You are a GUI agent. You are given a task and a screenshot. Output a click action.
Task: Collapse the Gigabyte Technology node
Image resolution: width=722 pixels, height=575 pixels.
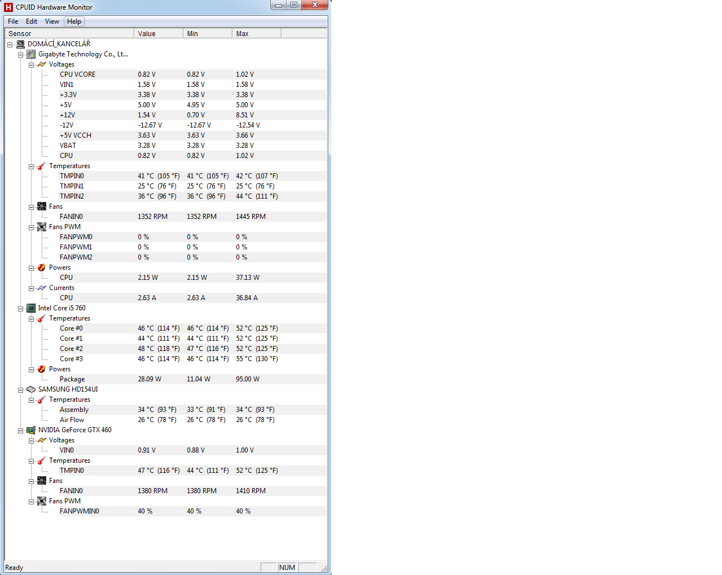(x=20, y=55)
